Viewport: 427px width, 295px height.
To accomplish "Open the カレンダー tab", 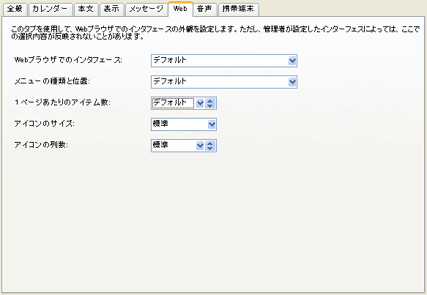I will [x=51, y=10].
